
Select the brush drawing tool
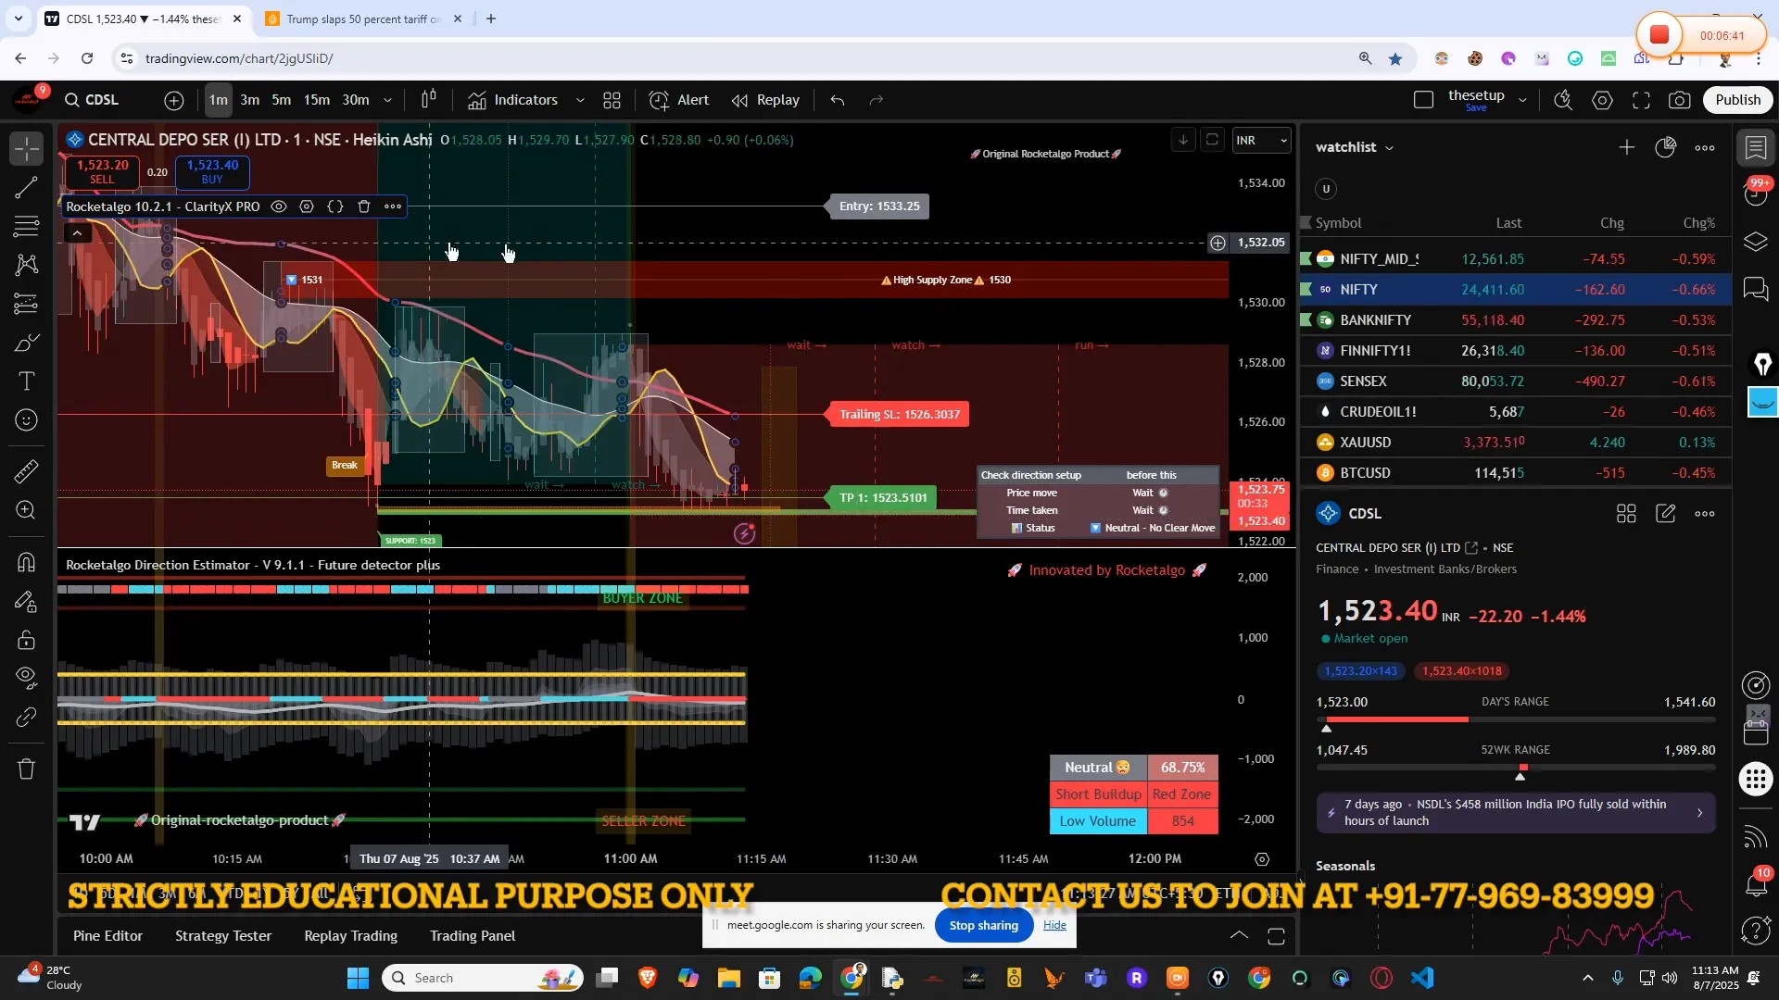pos(27,344)
